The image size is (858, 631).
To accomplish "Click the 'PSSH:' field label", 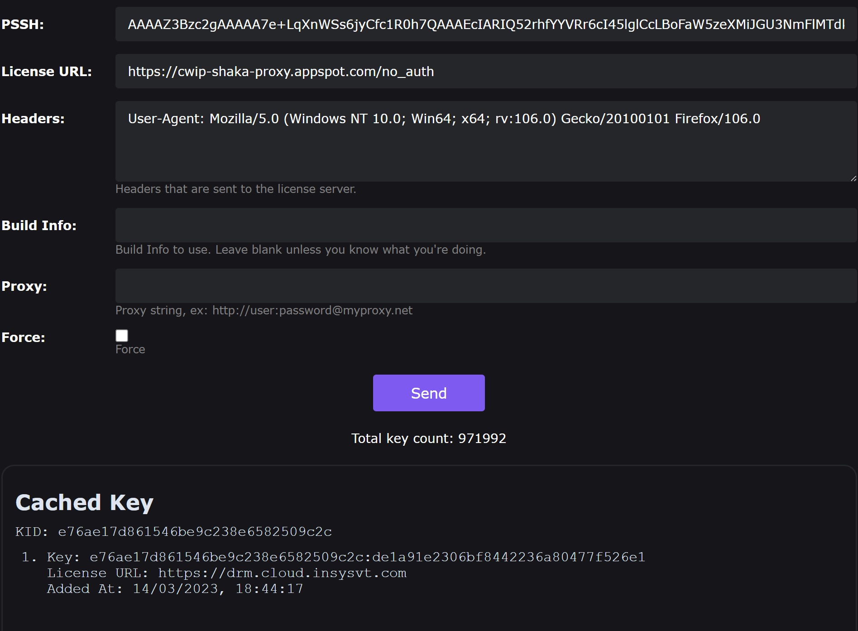I will coord(23,24).
